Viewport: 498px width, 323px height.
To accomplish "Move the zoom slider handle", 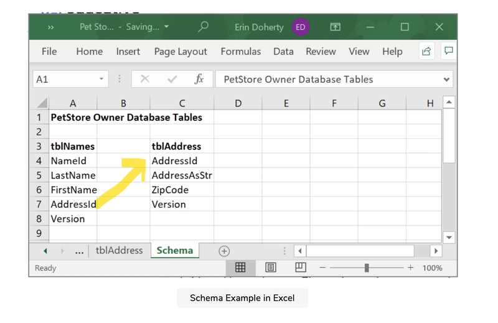I will click(x=367, y=268).
